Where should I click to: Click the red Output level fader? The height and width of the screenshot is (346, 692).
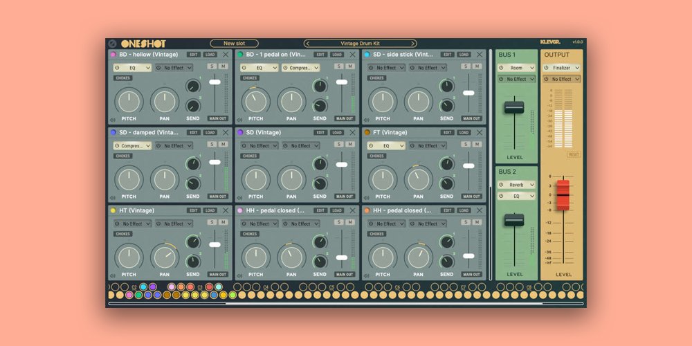point(563,194)
